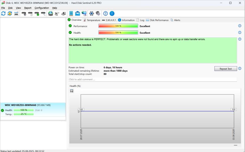Switch to the Temperature tab
Viewport: 245px width, 152px height.
point(92,20)
